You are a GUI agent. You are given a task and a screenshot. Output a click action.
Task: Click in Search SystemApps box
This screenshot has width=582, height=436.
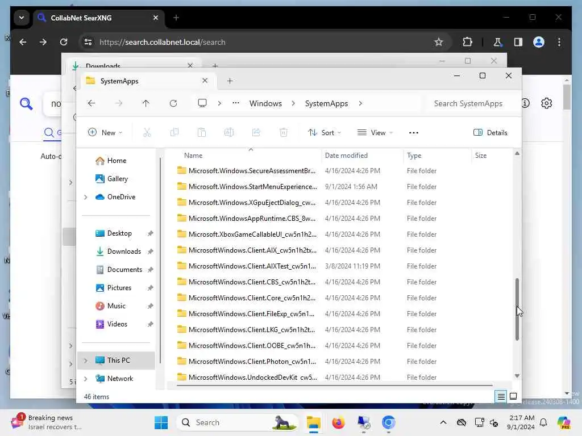[x=470, y=103]
